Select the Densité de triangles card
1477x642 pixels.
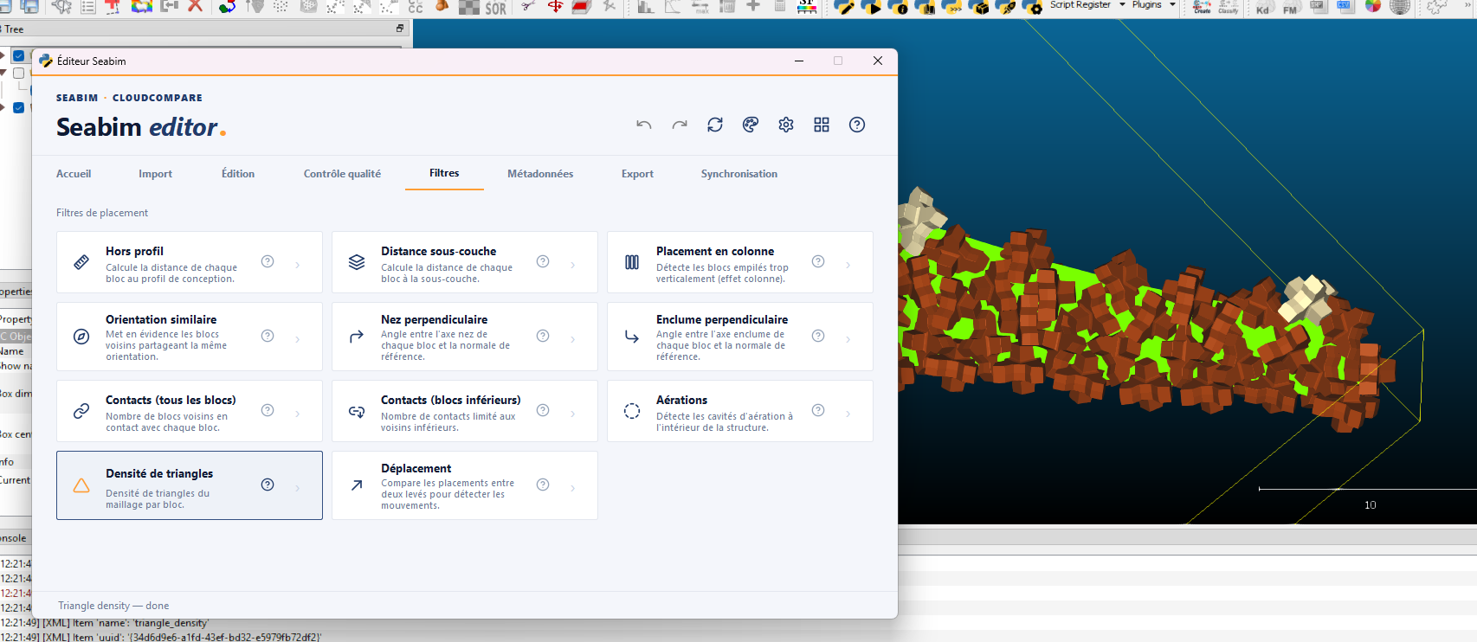coord(190,485)
